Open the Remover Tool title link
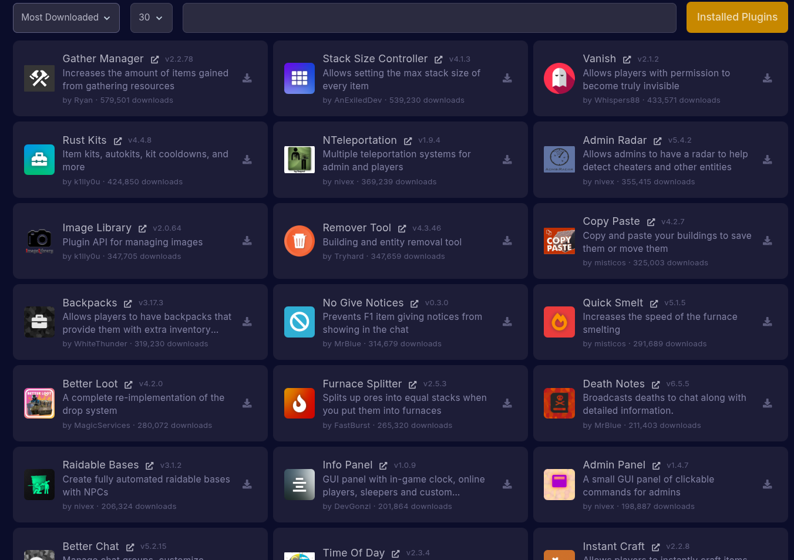The height and width of the screenshot is (560, 794). (356, 228)
